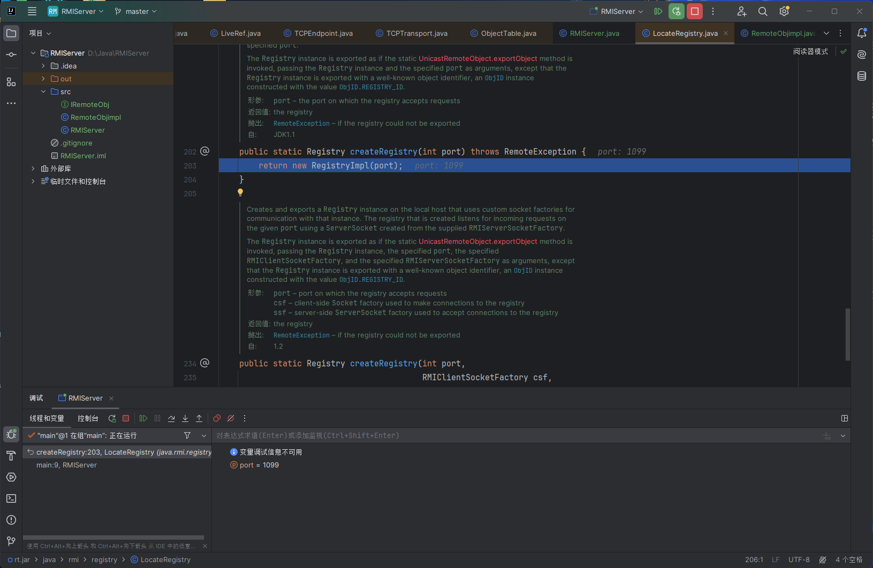873x568 pixels.
Task: Filter threads with funnel icon
Action: pyautogui.click(x=187, y=435)
